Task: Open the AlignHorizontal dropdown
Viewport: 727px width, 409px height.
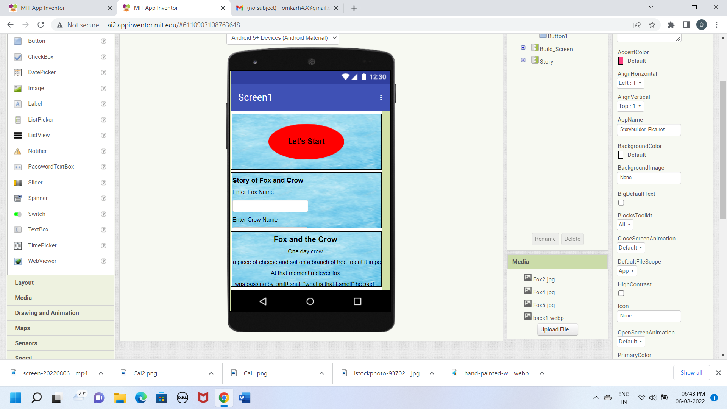Action: pos(630,83)
